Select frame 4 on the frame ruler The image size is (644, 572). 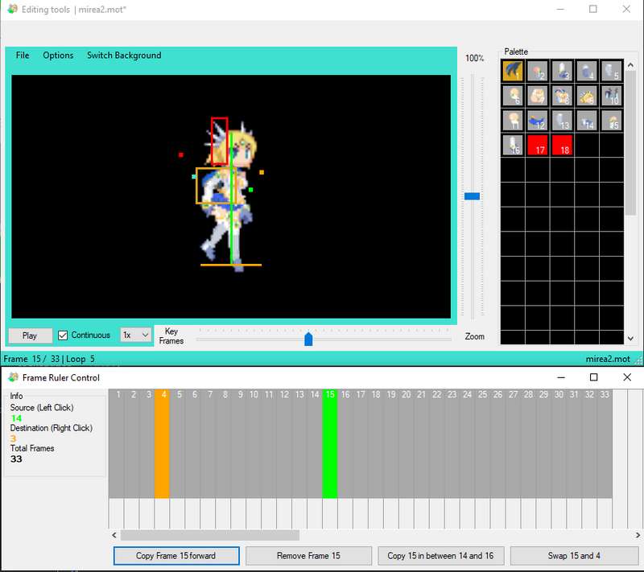point(162,443)
